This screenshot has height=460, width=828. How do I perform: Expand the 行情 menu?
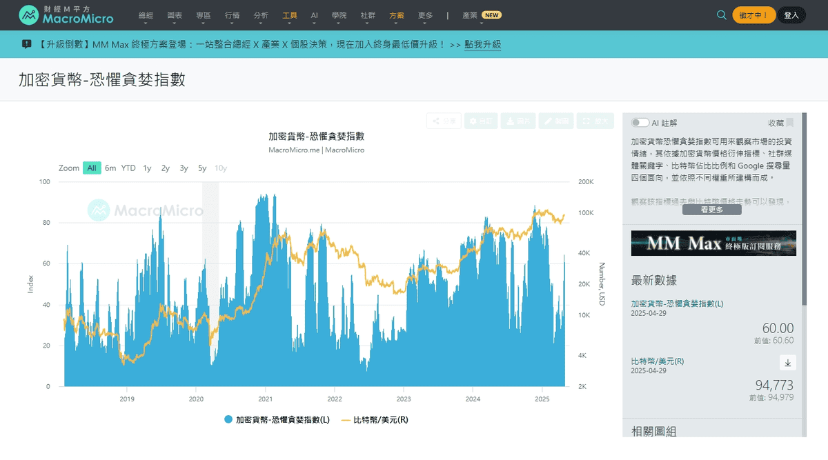[x=233, y=14]
